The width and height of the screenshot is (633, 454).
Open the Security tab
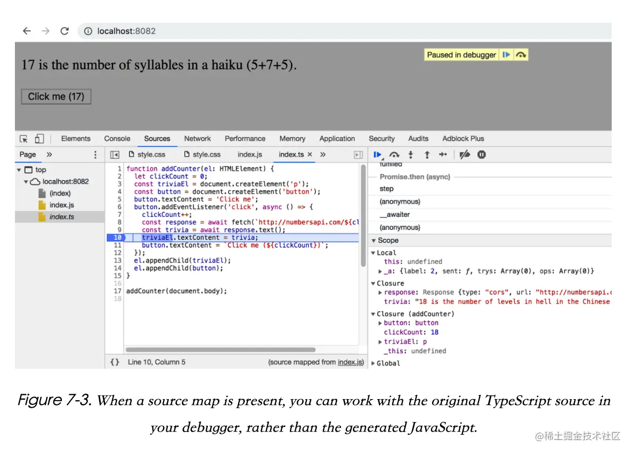pos(382,139)
